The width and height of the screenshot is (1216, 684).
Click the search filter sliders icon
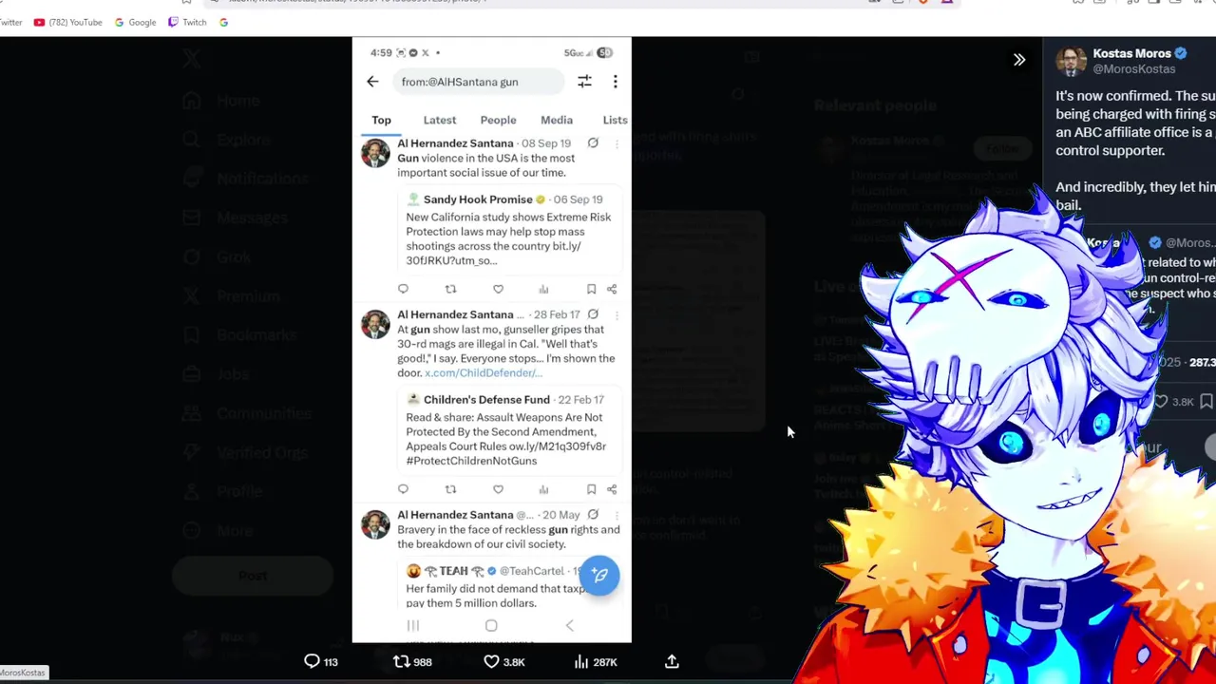click(584, 82)
